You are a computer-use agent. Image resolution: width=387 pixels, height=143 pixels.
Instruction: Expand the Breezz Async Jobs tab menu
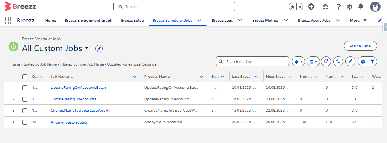click(x=337, y=21)
